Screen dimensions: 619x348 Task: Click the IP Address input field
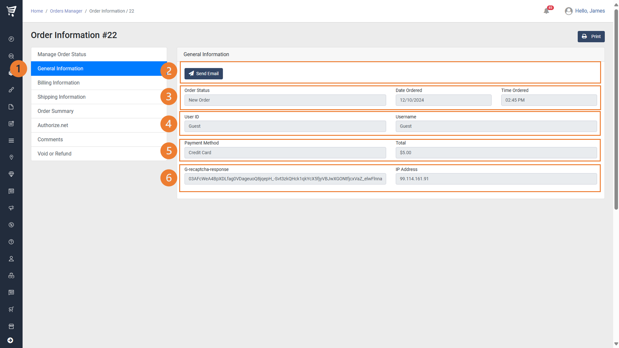tap(496, 179)
